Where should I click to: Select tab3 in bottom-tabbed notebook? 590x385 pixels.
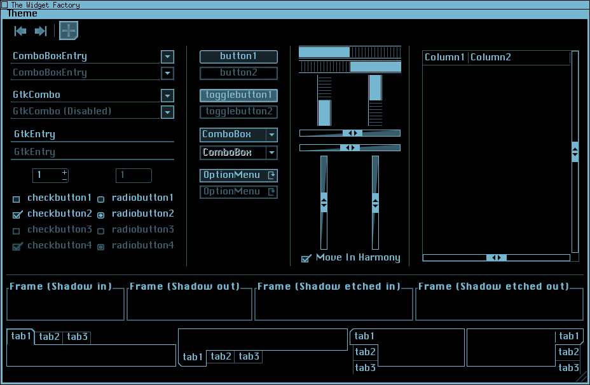point(249,356)
